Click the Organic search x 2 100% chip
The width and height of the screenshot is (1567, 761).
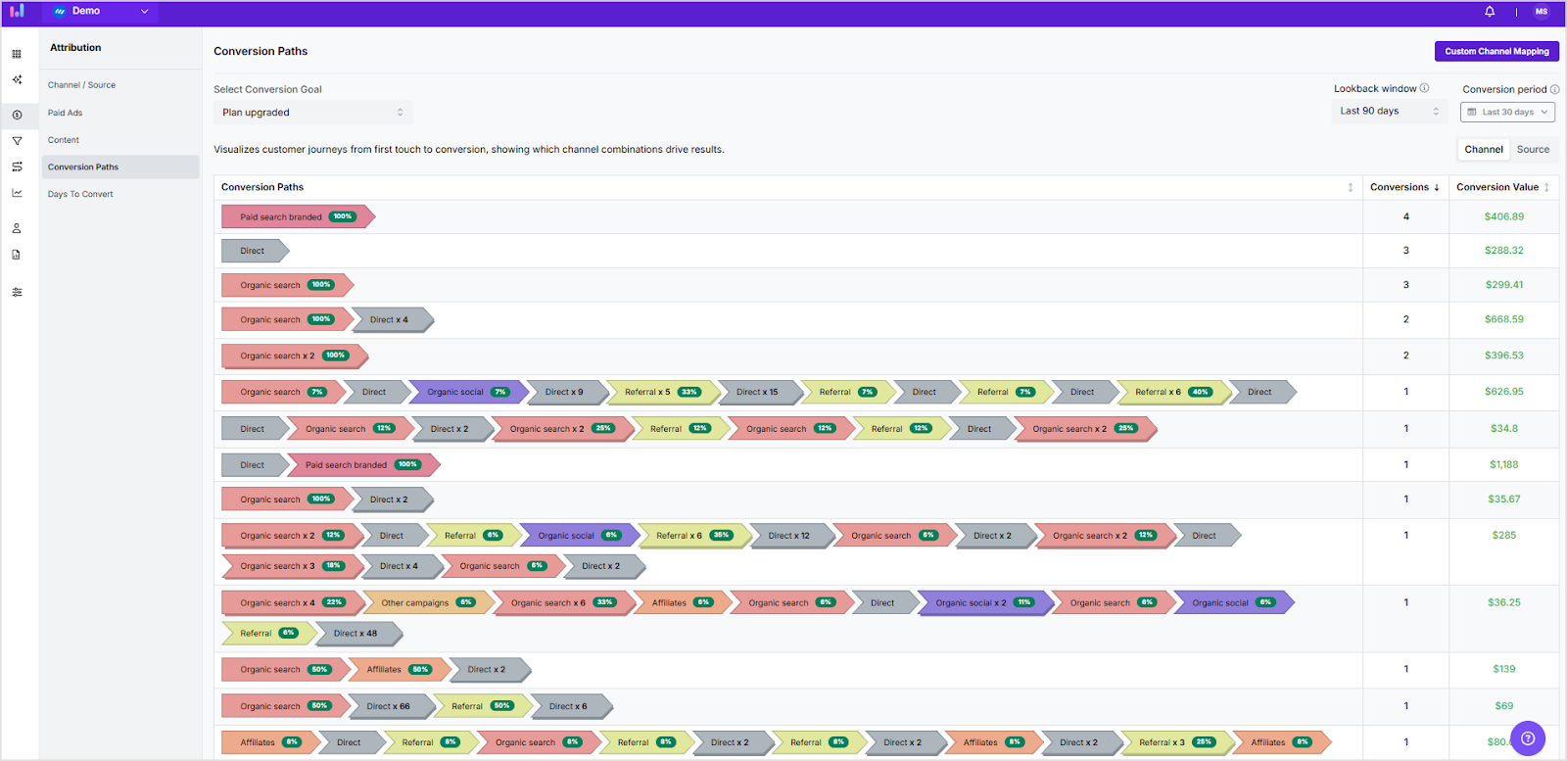pyautogui.click(x=294, y=356)
